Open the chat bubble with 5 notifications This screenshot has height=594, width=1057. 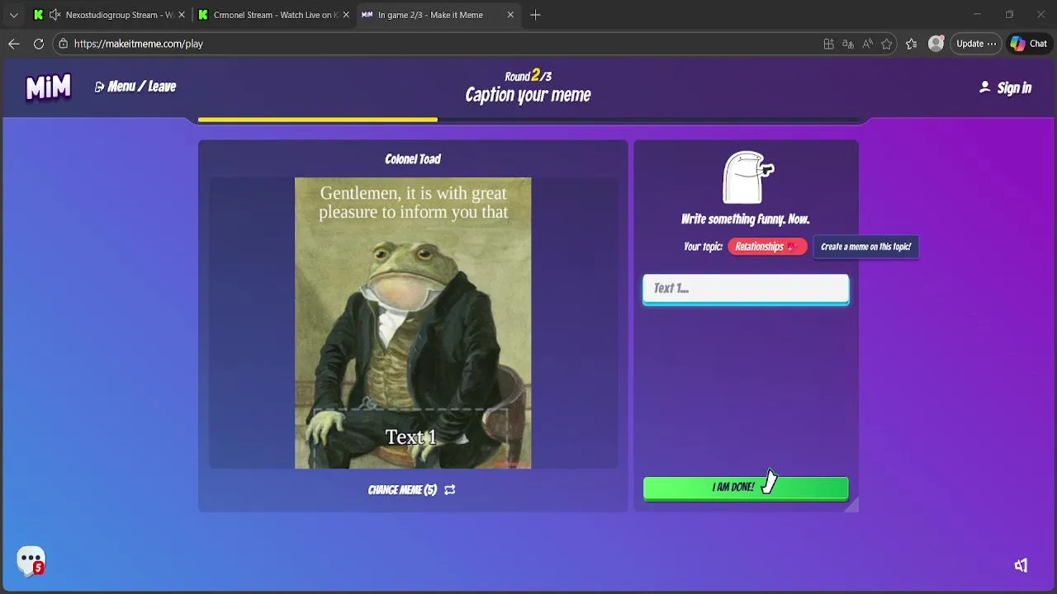click(31, 562)
